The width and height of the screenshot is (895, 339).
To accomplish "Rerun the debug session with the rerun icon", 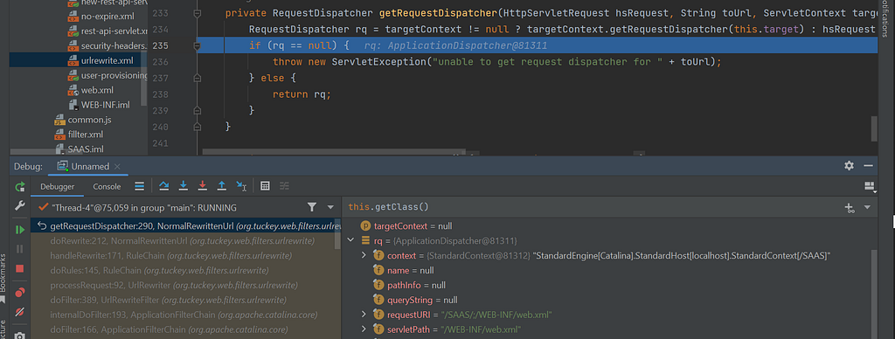I will point(20,187).
